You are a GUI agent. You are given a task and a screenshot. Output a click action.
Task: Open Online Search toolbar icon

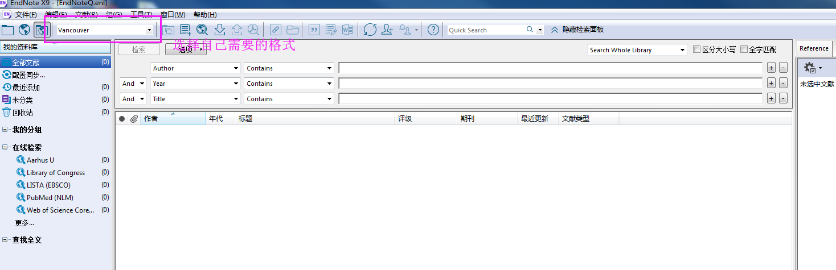tap(202, 30)
